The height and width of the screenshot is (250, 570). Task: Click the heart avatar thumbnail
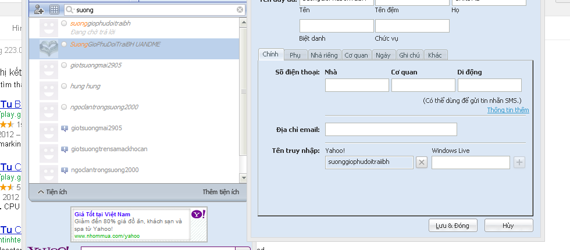pyautogui.click(x=49, y=49)
